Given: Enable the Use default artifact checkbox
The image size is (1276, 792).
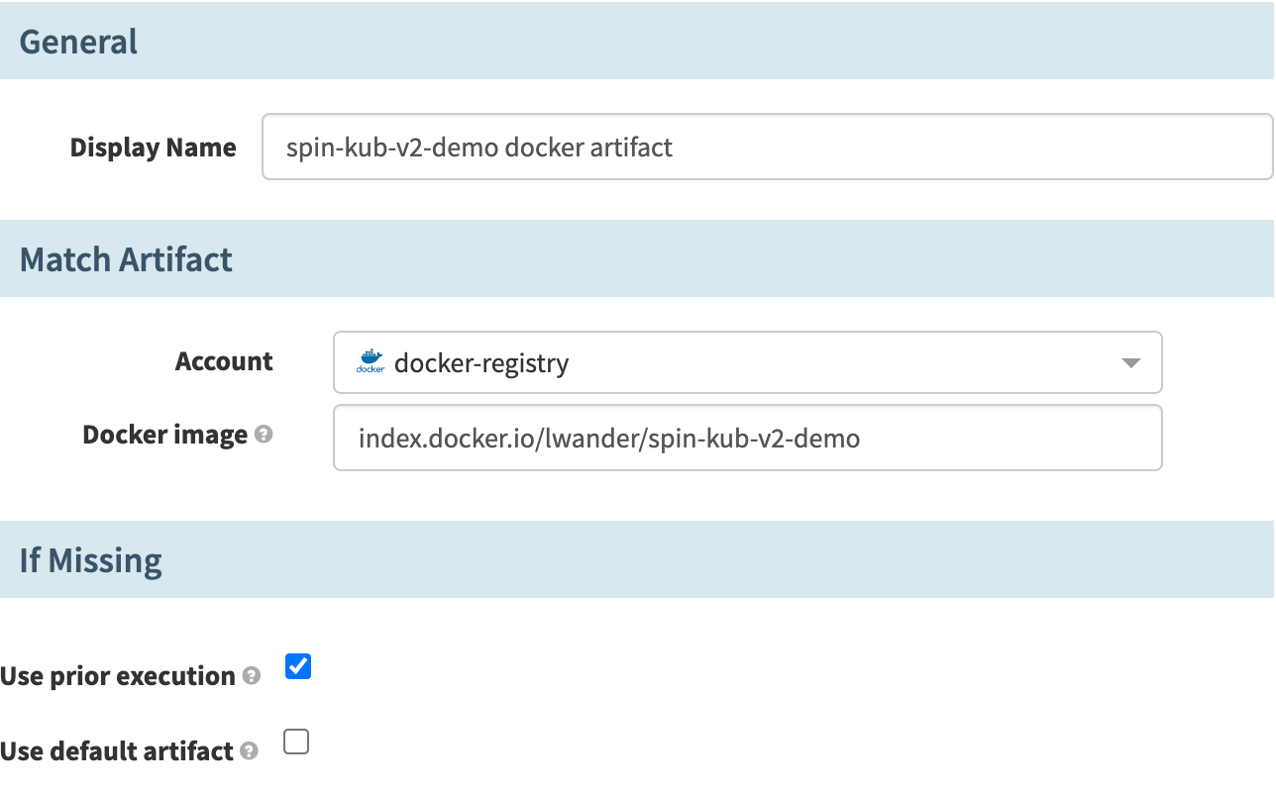Looking at the screenshot, I should pyautogui.click(x=296, y=742).
